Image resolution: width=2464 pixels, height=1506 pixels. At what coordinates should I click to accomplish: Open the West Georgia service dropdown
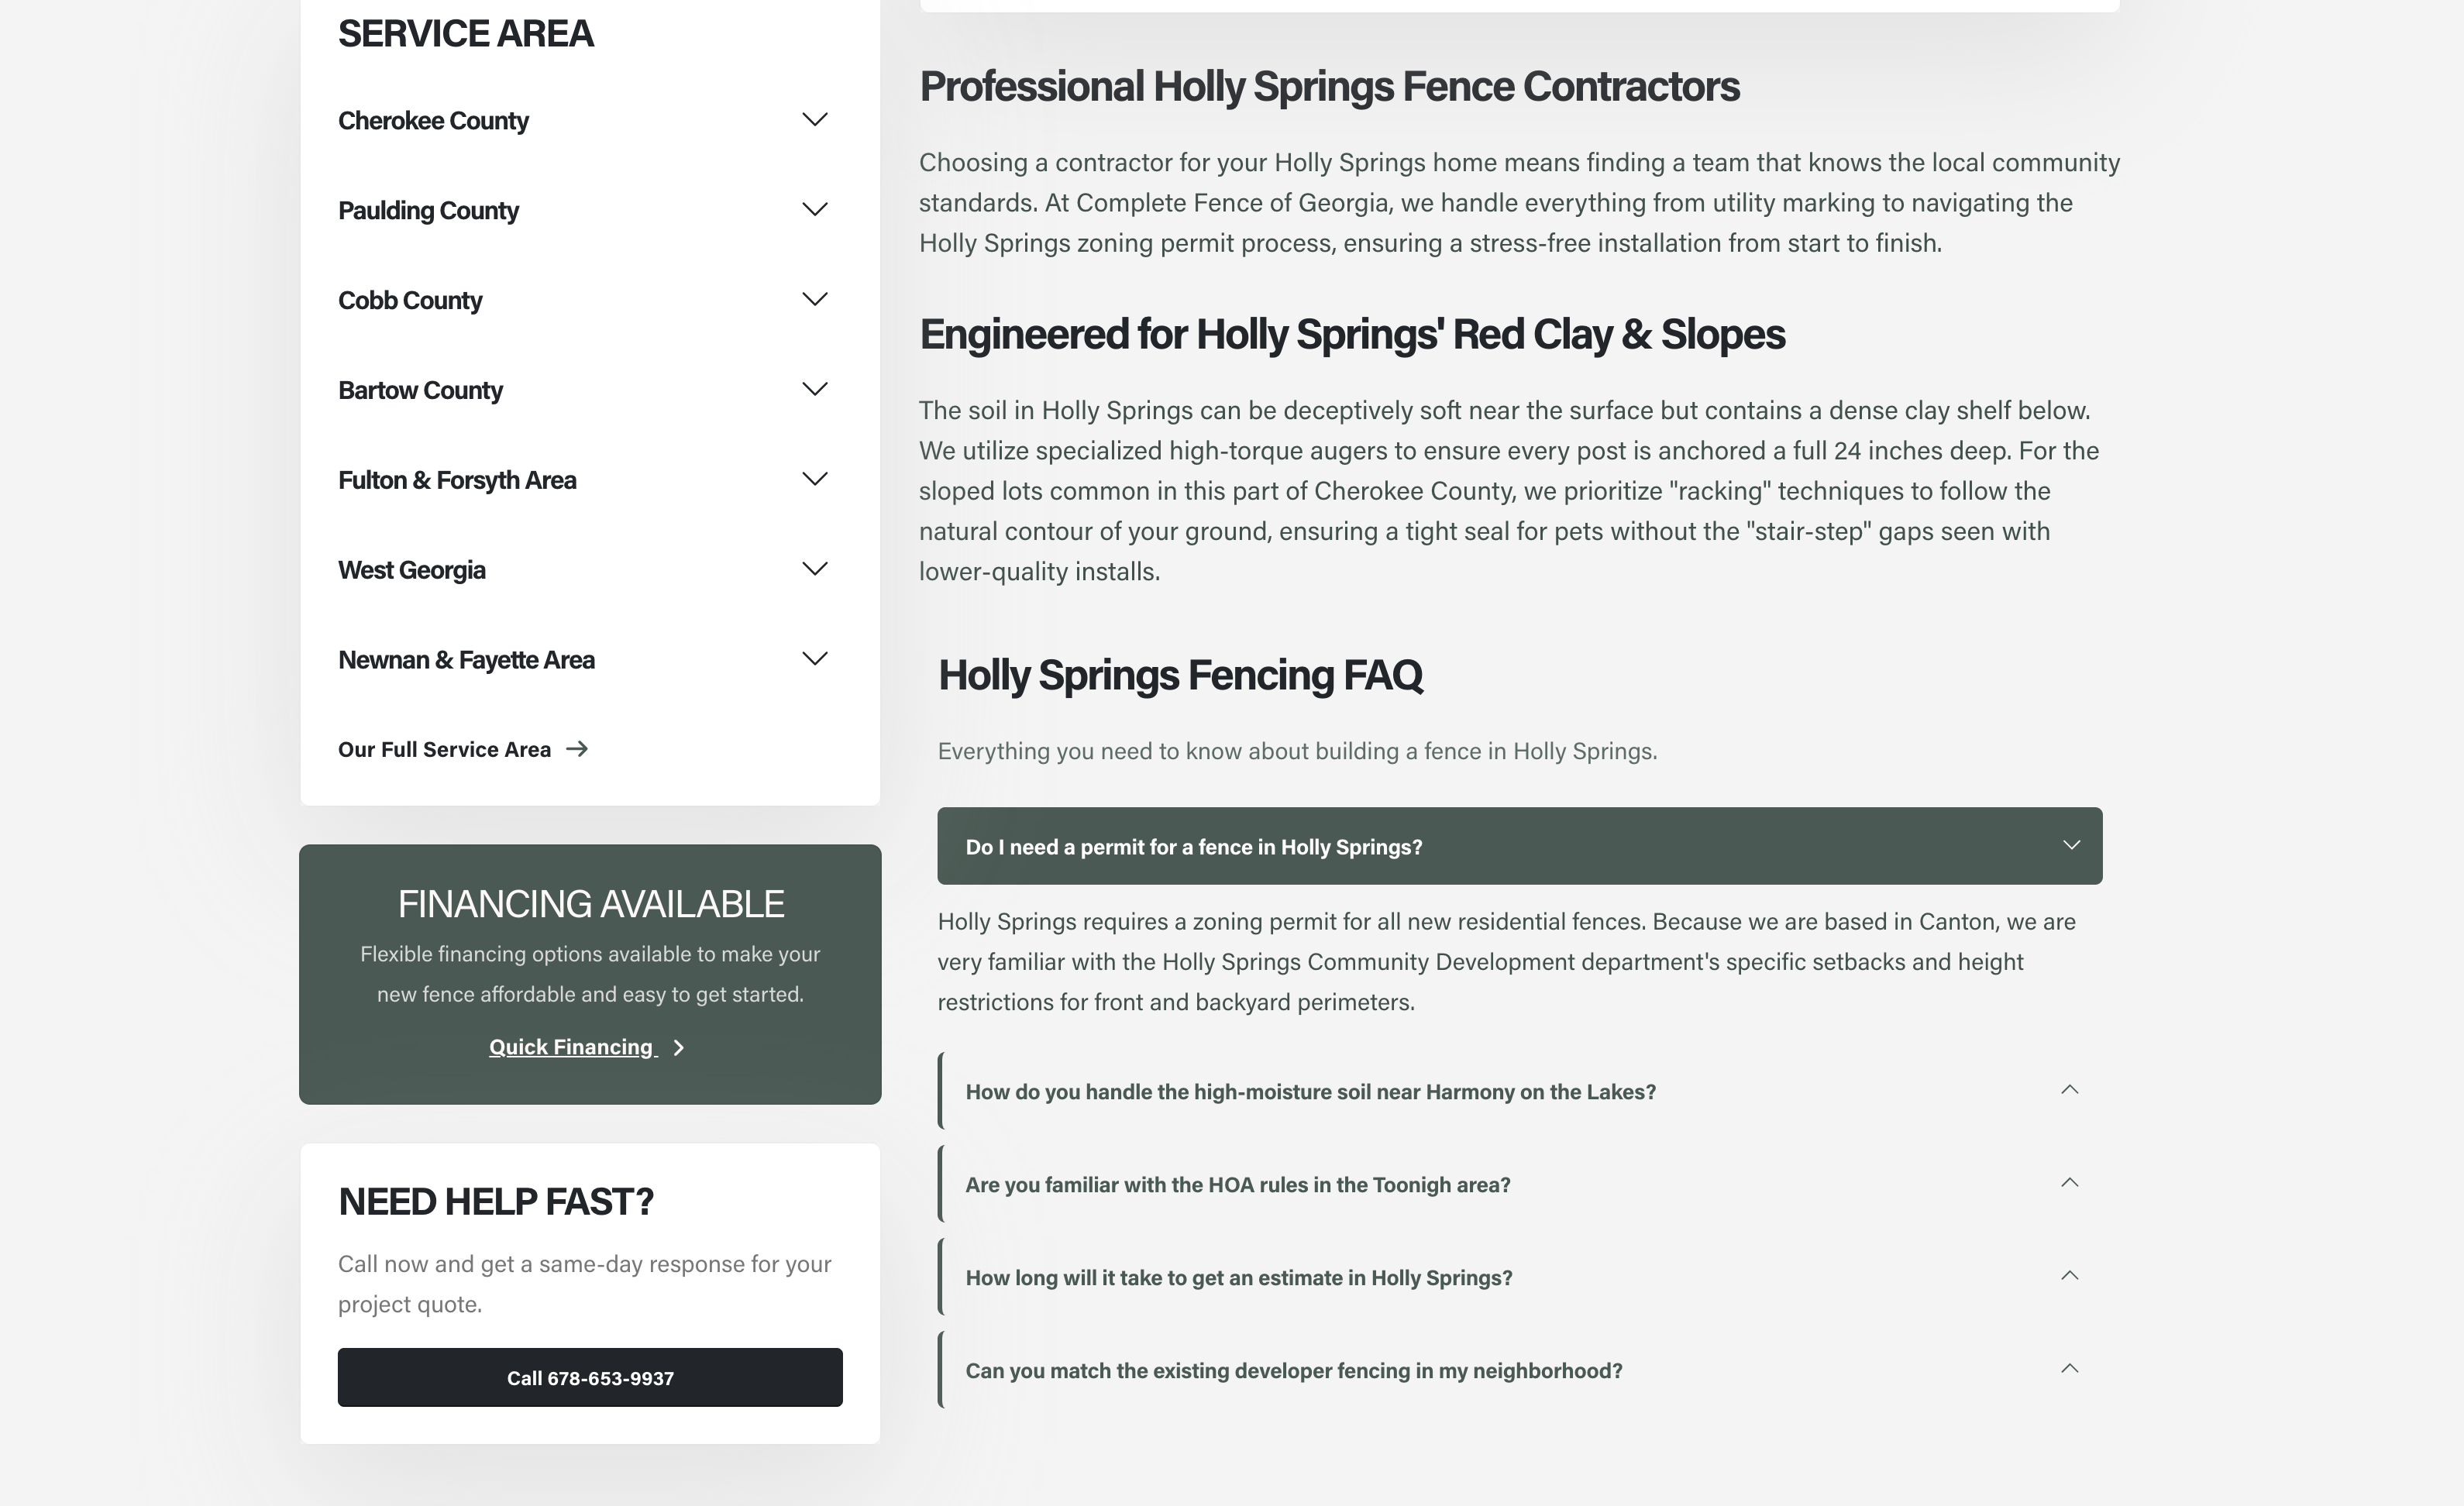[814, 568]
